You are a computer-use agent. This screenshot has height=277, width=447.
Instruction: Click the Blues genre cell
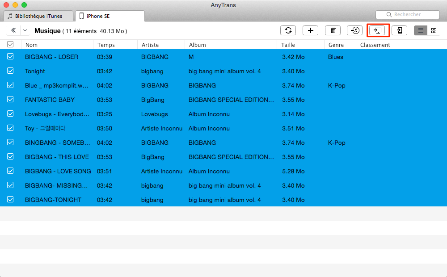(x=336, y=57)
